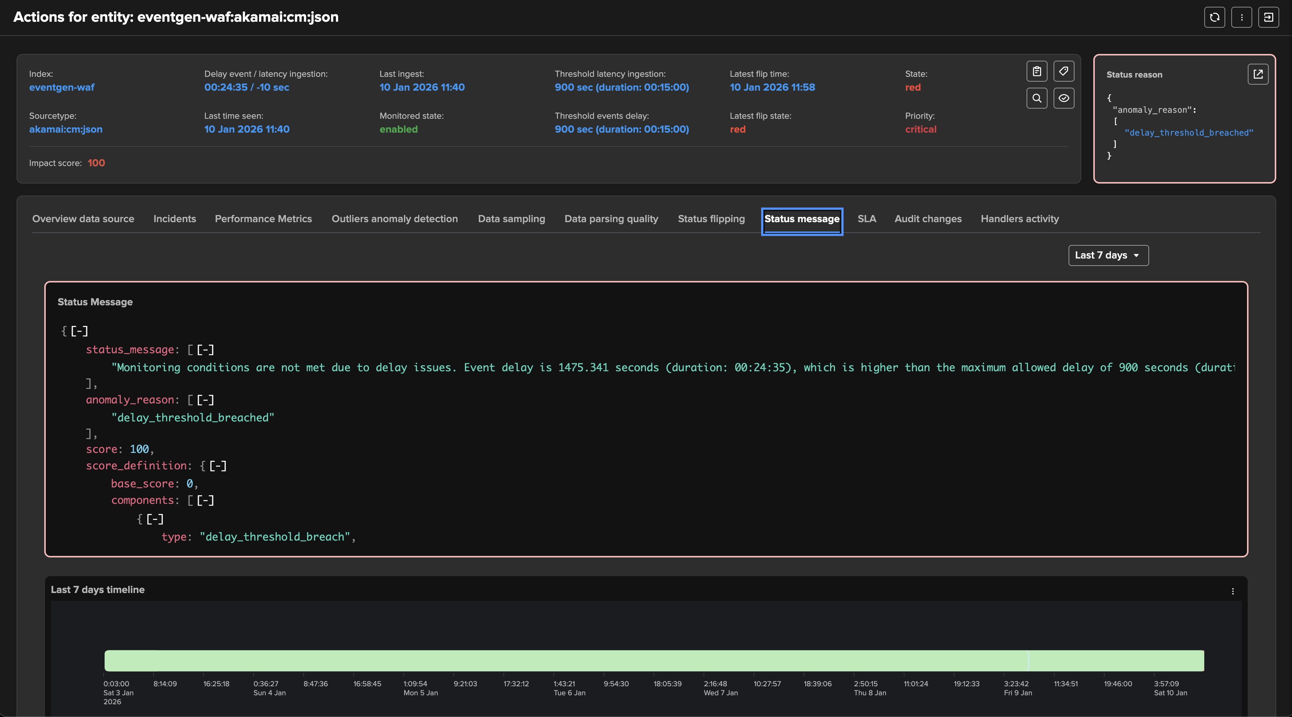
Task: Collapse the anomaly_reason array
Action: click(x=205, y=400)
